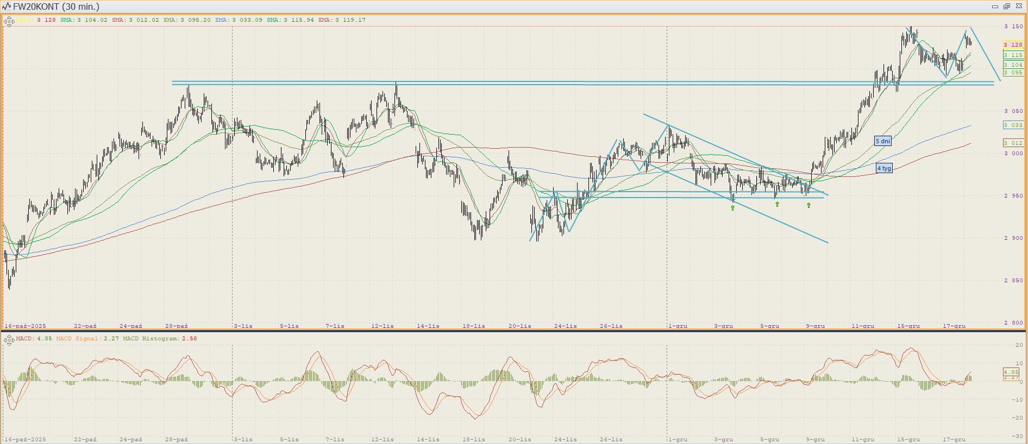This screenshot has height=444, width=1028.
Task: Select the yellow 3 128 current price tag
Action: (1013, 45)
